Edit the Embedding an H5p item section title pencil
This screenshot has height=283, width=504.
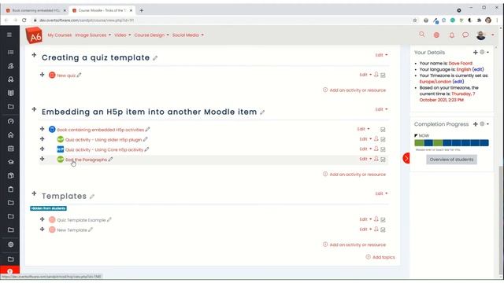click(x=262, y=112)
